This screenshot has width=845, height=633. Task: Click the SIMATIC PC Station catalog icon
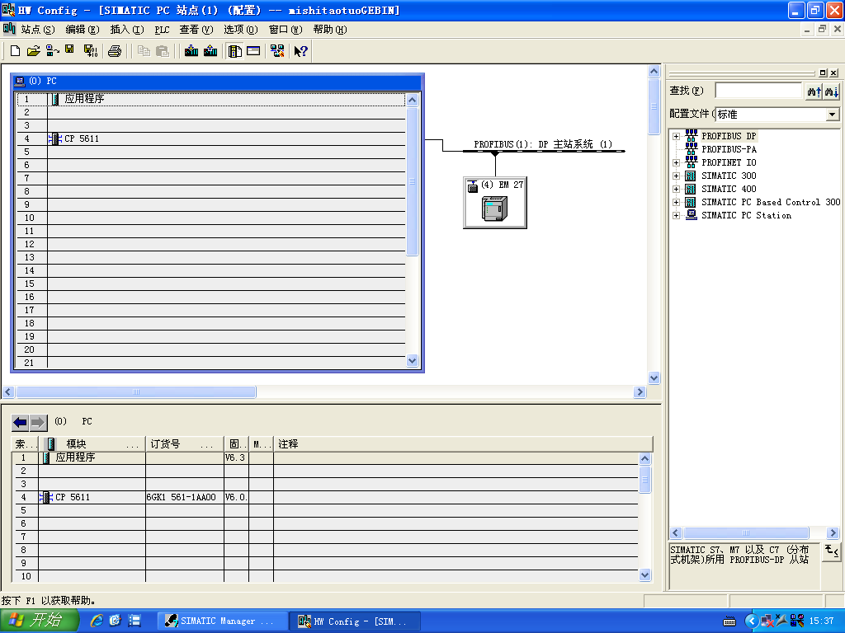tap(692, 215)
